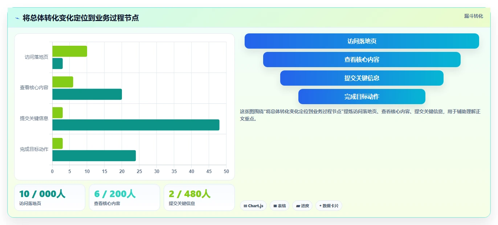Viewport: 498px width, 225px height.
Task: Click the 访问落地页 y-axis label
Action: [x=36, y=57]
